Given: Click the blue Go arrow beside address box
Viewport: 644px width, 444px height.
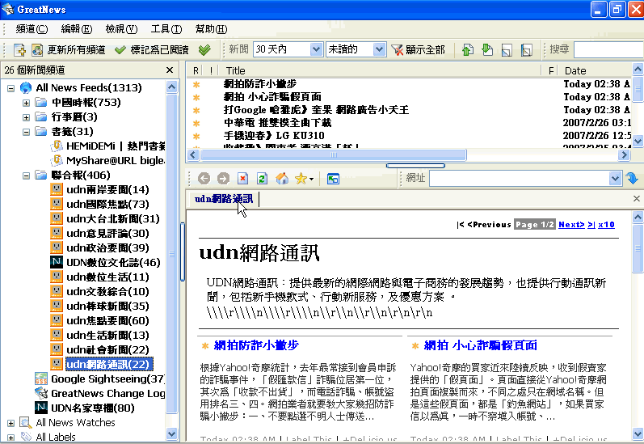Looking at the screenshot, I should (632, 179).
